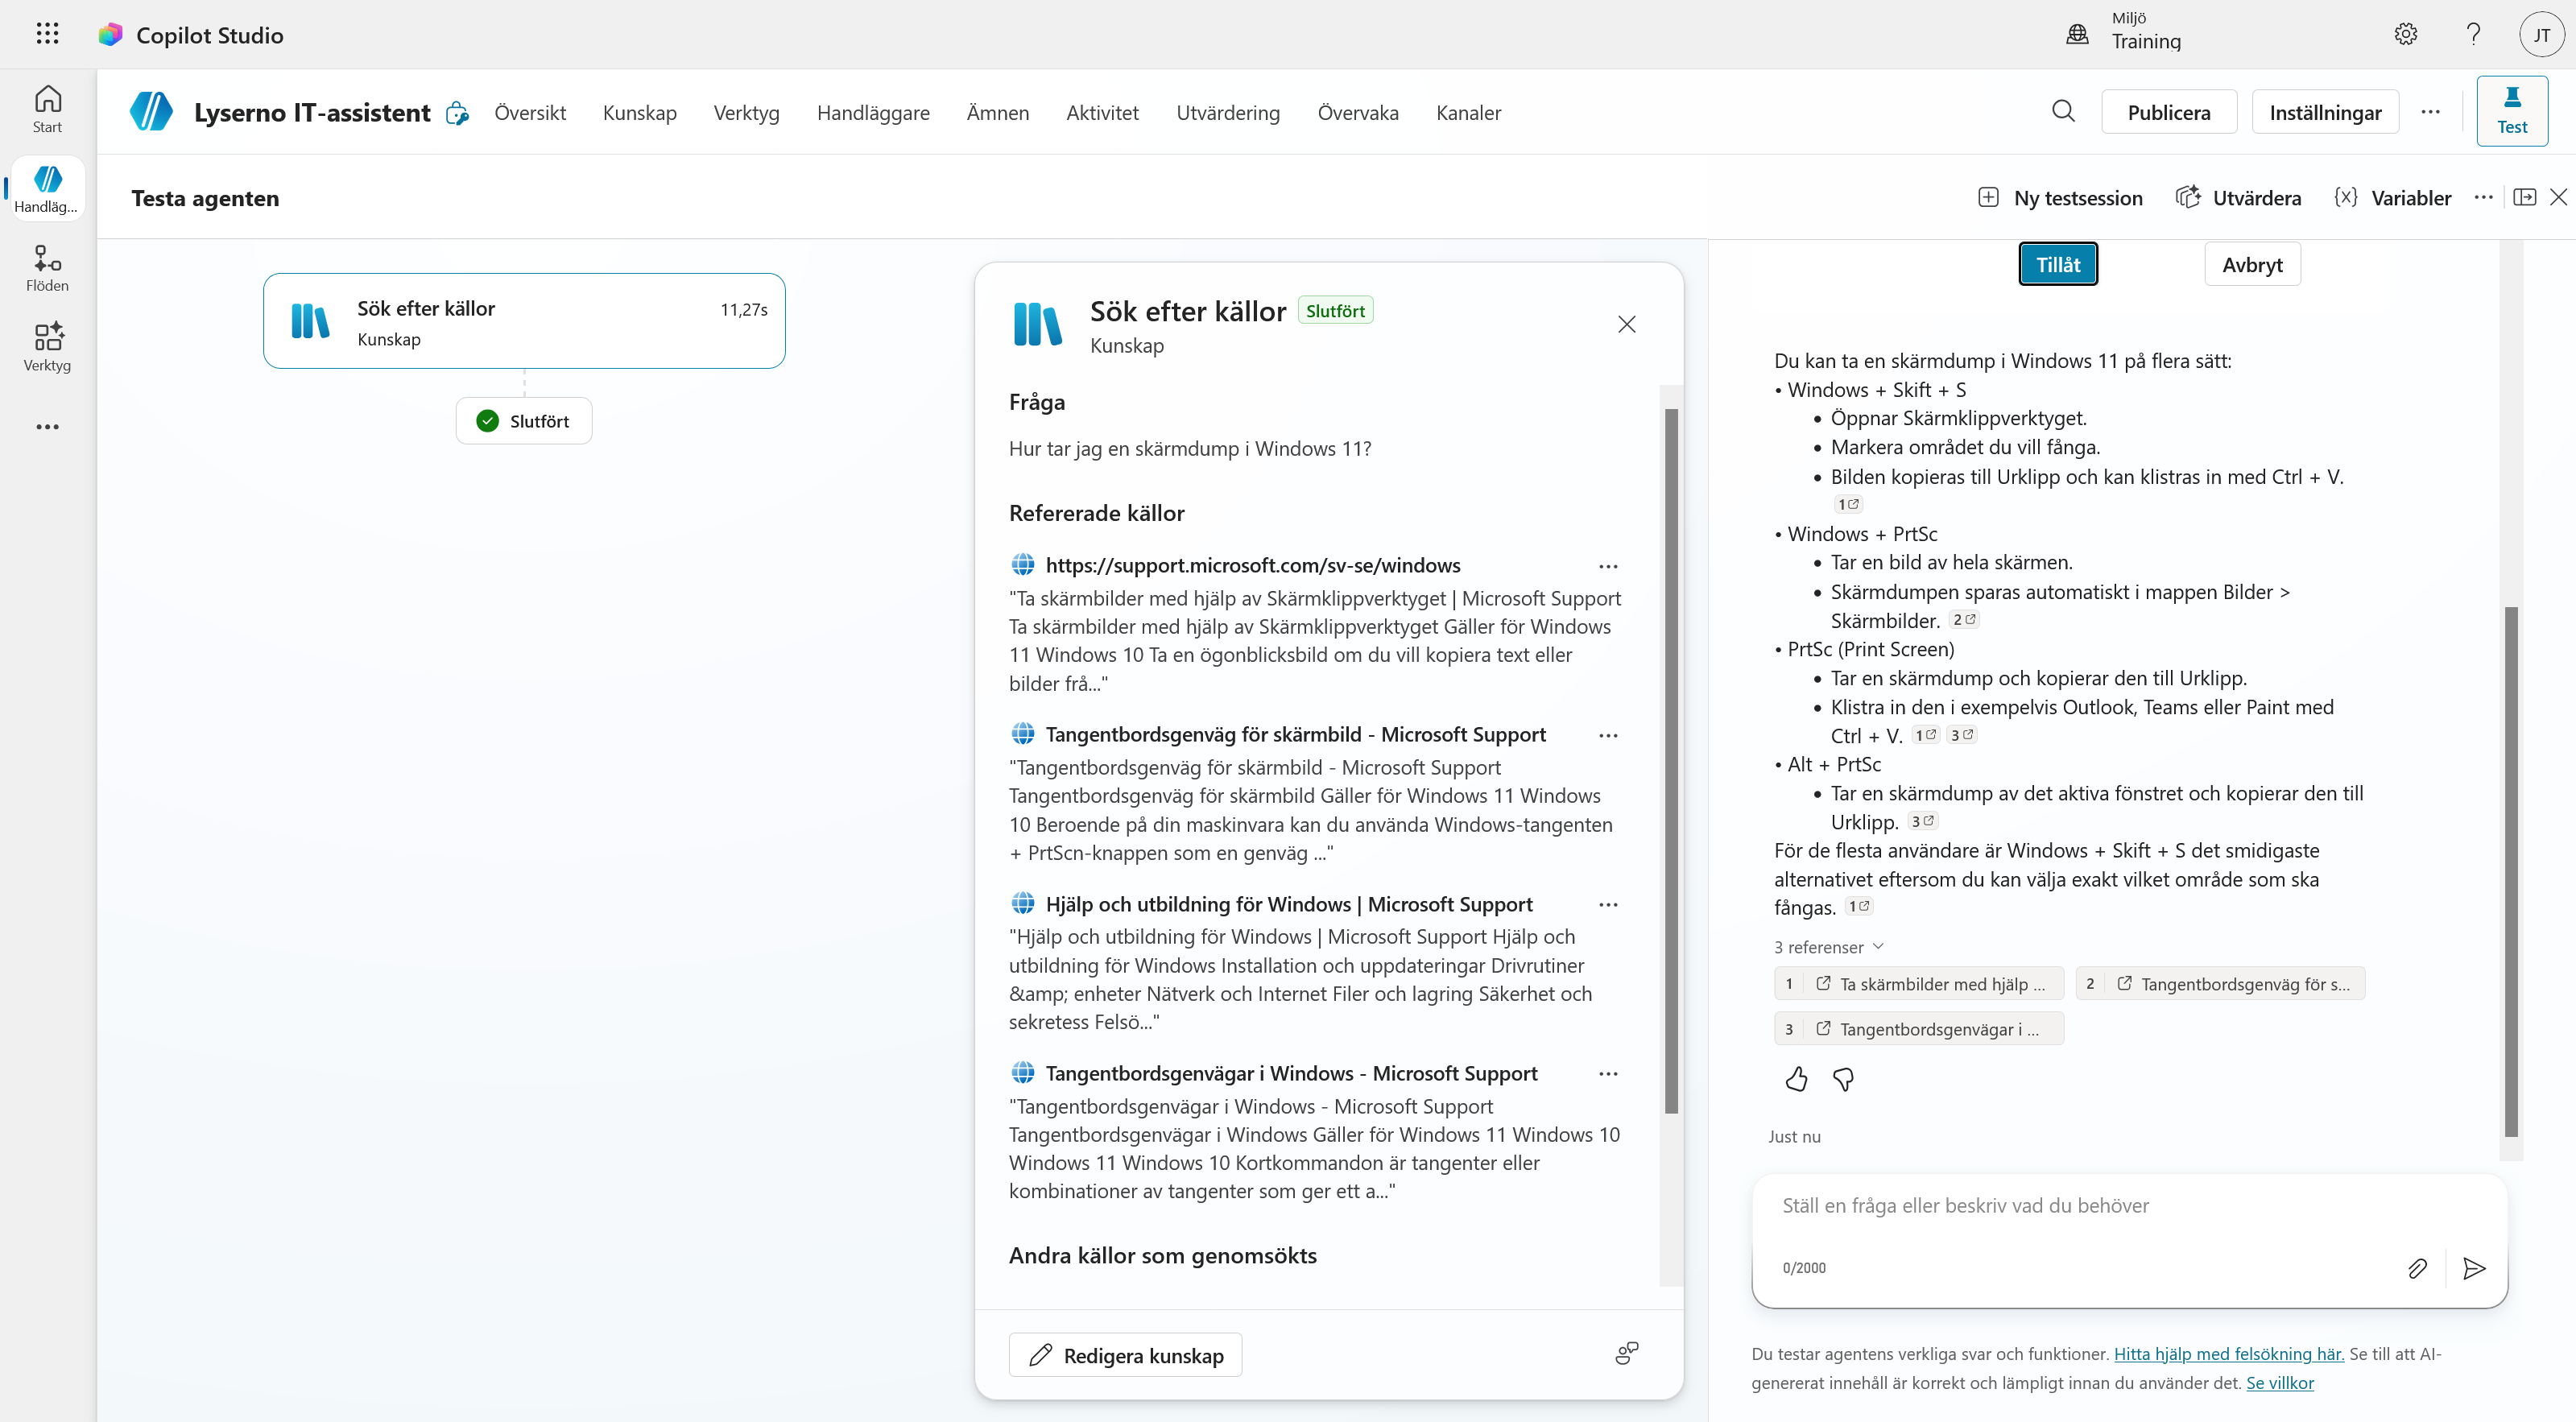This screenshot has height=1422, width=2576.
Task: Open Tangentbordsgenvägar i Windows - Microsoft Support title
Action: click(1291, 1073)
